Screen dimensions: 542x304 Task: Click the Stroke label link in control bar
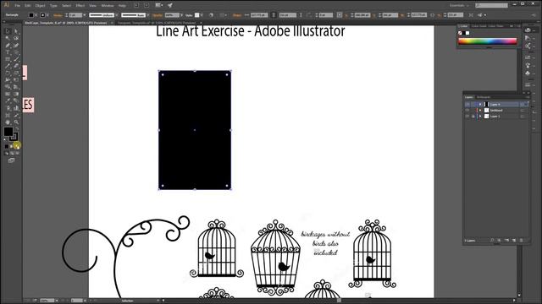click(x=58, y=15)
